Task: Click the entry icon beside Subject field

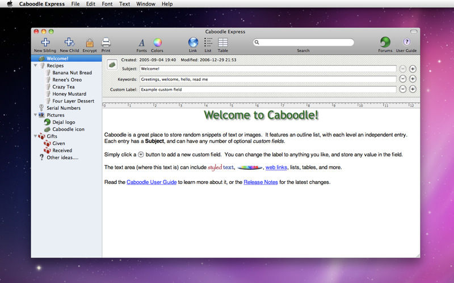Action: tap(112, 65)
